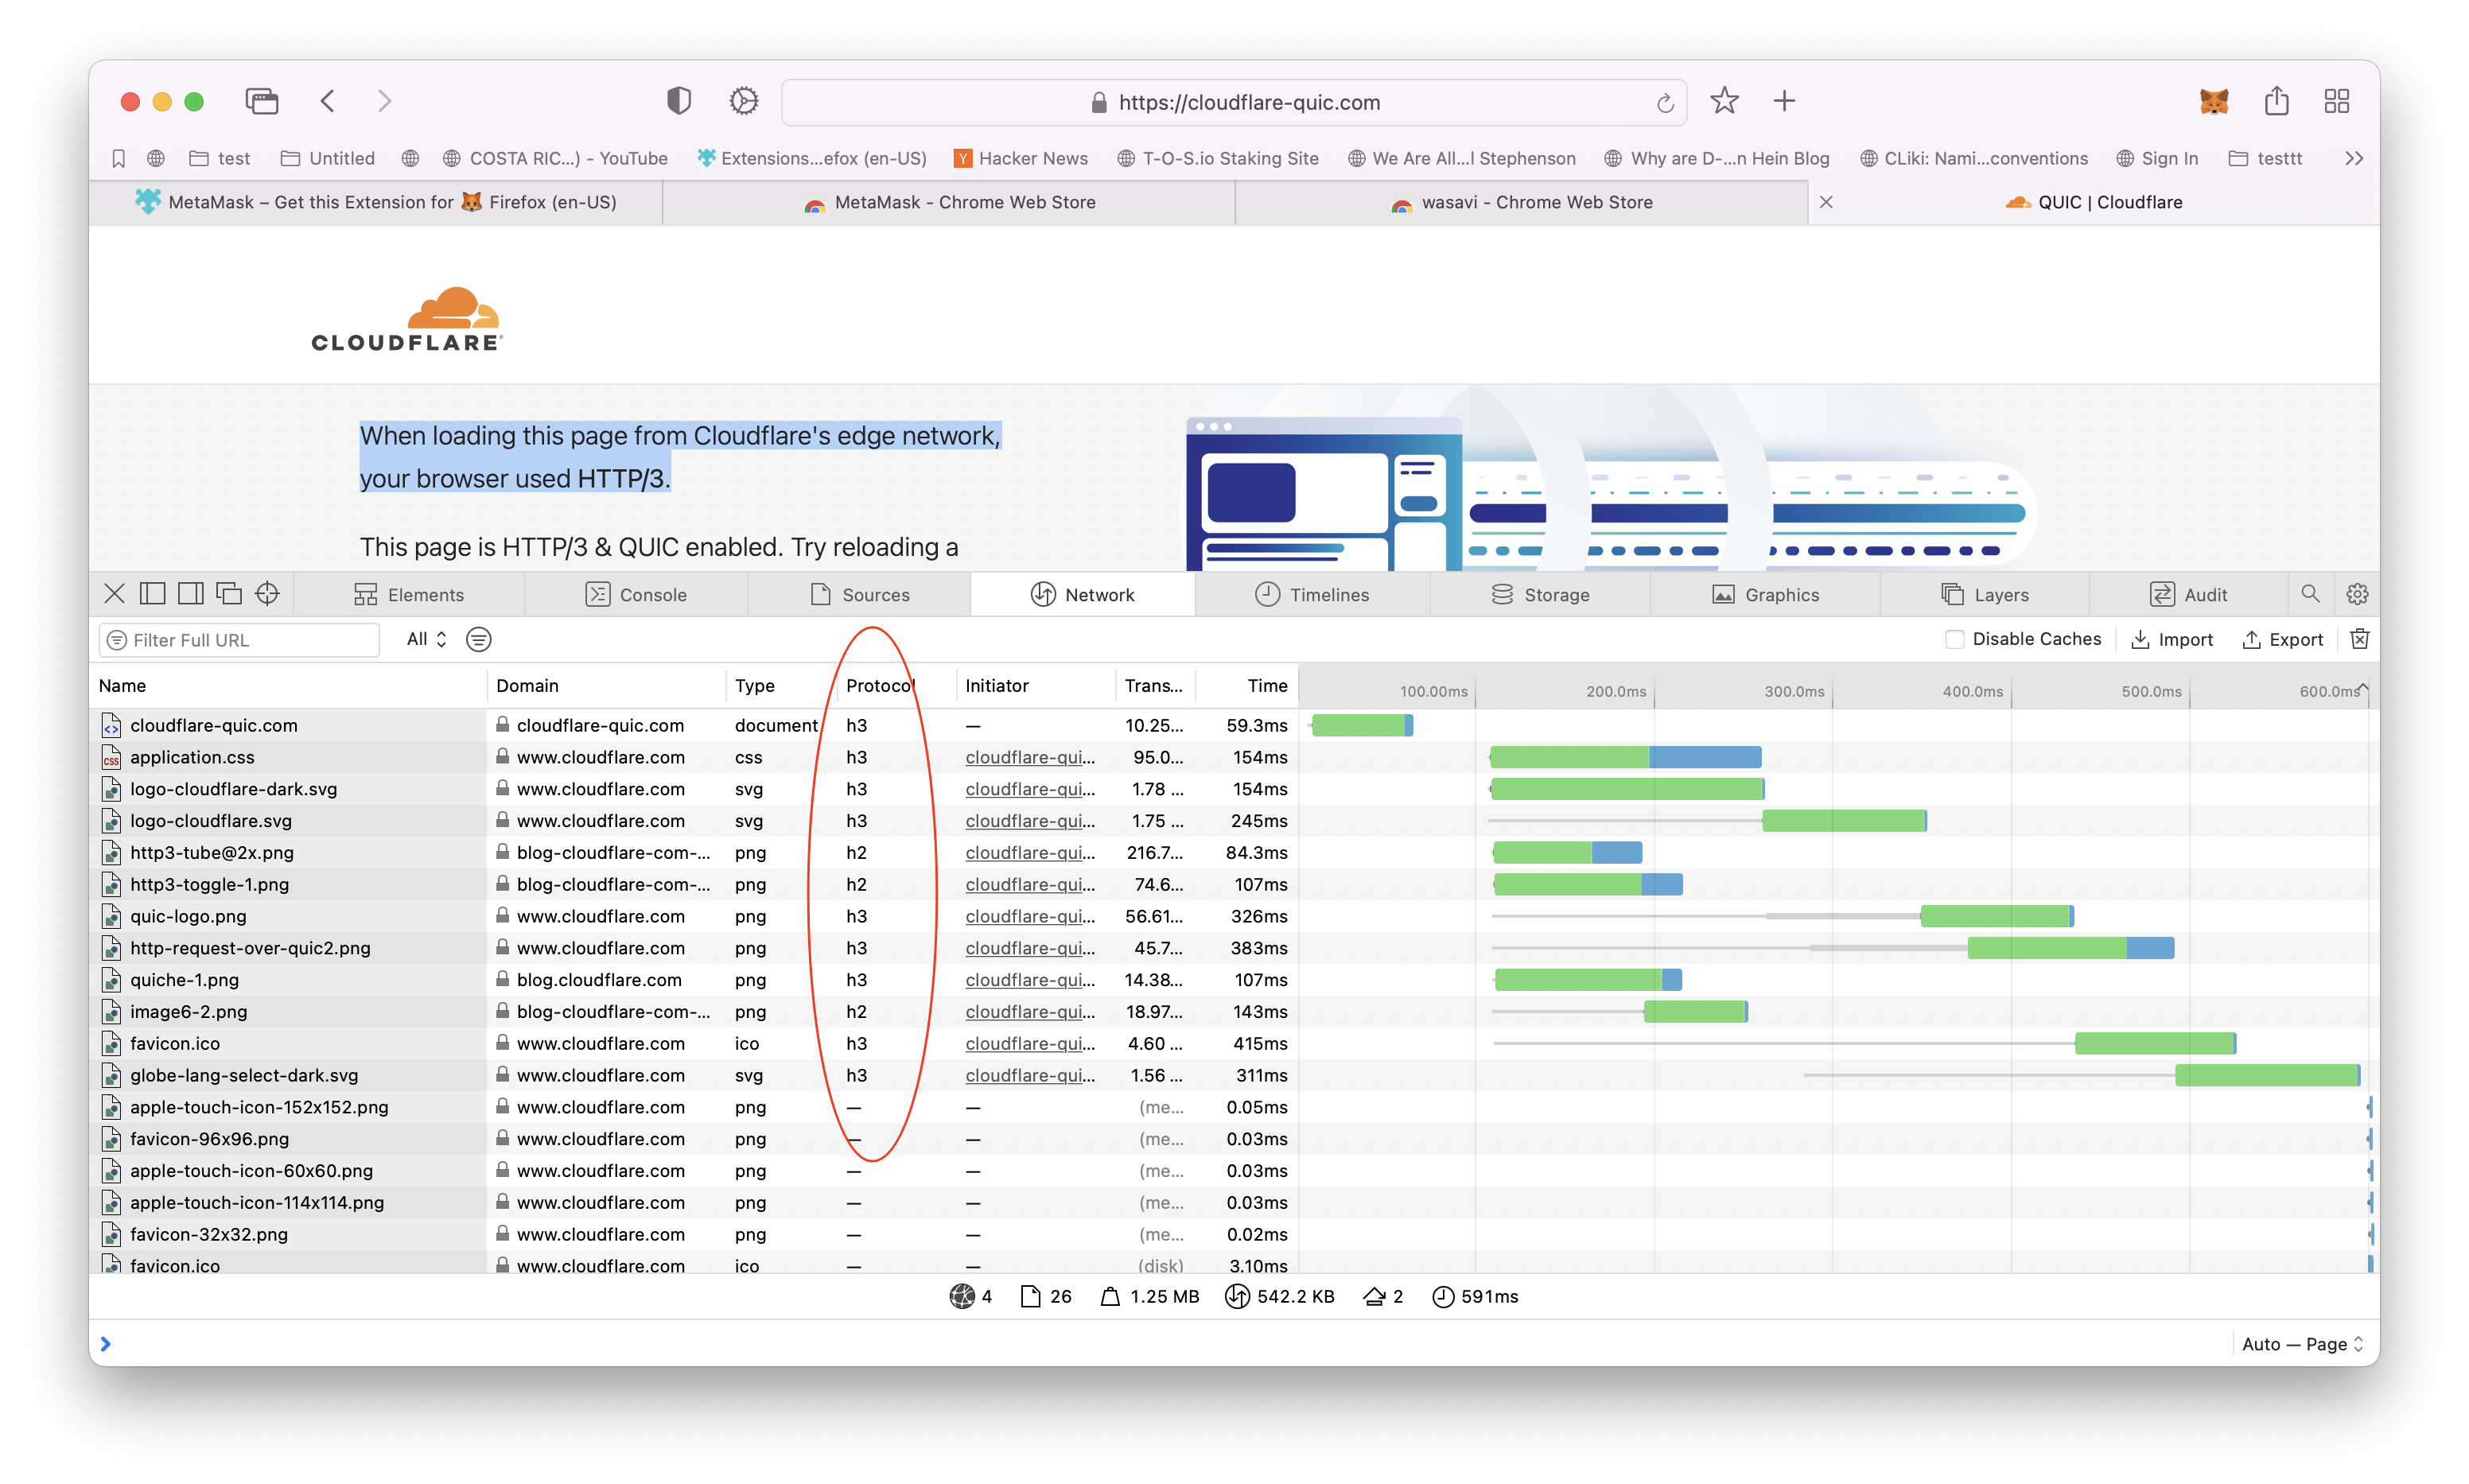Detach the inspector into a separate window

point(229,594)
